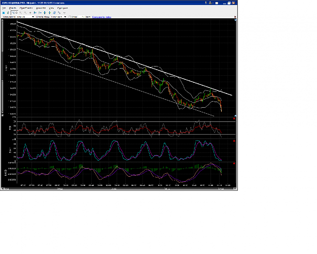This screenshot has height=254, width=317.
Task: Click the right scroll arrow under the chart
Action: (x=235, y=189)
